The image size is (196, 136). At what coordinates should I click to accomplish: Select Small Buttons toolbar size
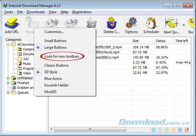[x=55, y=41]
